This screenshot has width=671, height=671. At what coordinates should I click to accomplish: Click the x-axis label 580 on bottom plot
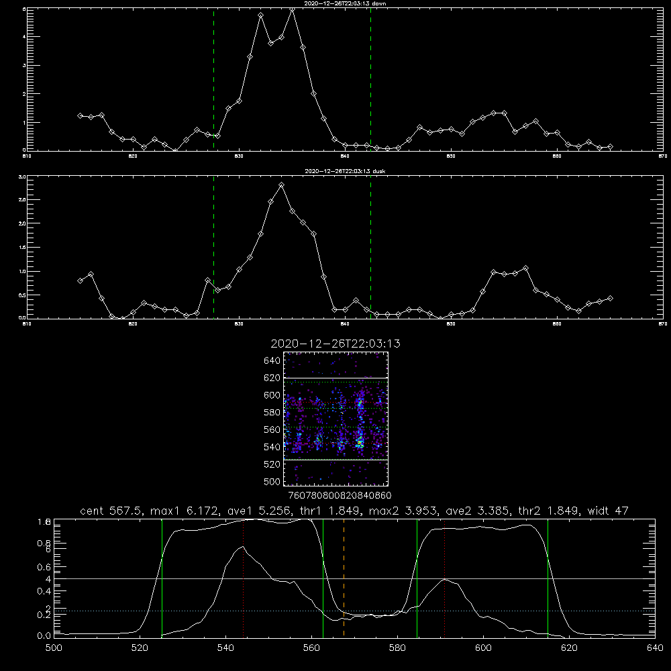coord(397,648)
